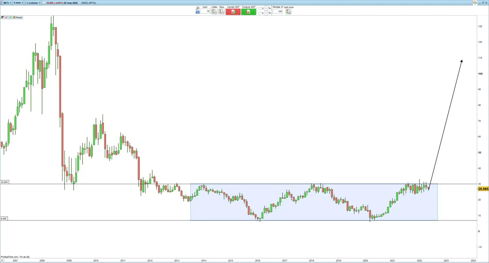Open the trading settings wrench icon

198,8
